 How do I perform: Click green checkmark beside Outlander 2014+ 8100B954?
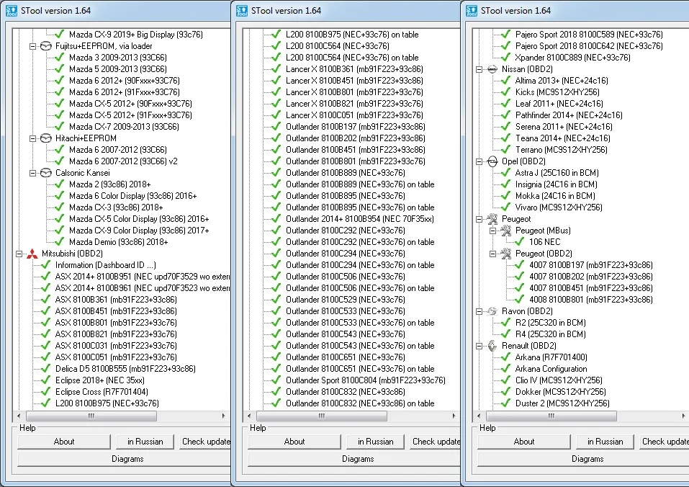pos(276,219)
